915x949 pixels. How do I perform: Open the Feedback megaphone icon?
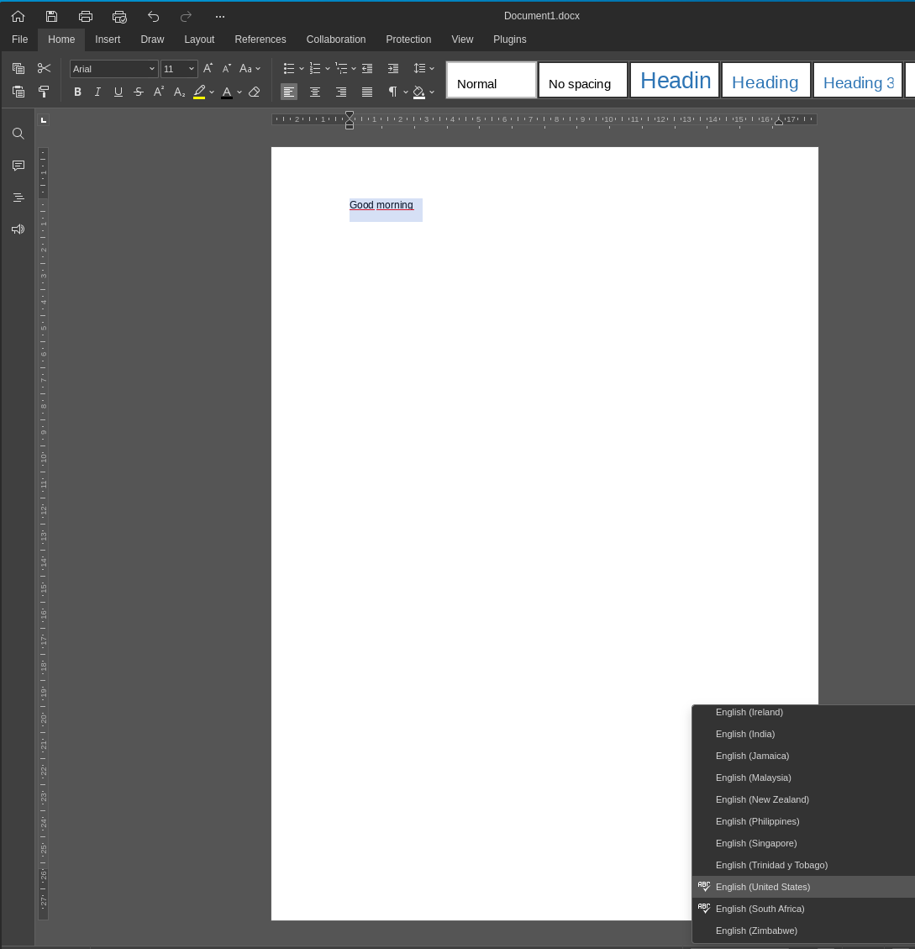click(18, 229)
